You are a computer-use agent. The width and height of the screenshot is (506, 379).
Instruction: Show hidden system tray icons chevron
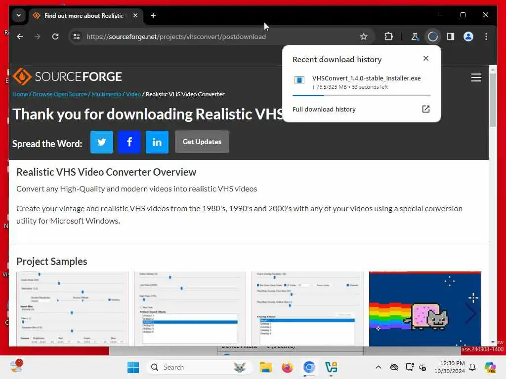tap(379, 367)
